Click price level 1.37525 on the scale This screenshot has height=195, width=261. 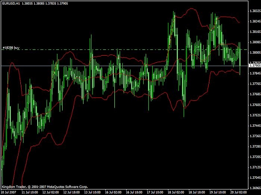[x=255, y=115]
